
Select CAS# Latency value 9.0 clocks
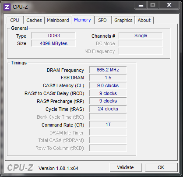108,85
